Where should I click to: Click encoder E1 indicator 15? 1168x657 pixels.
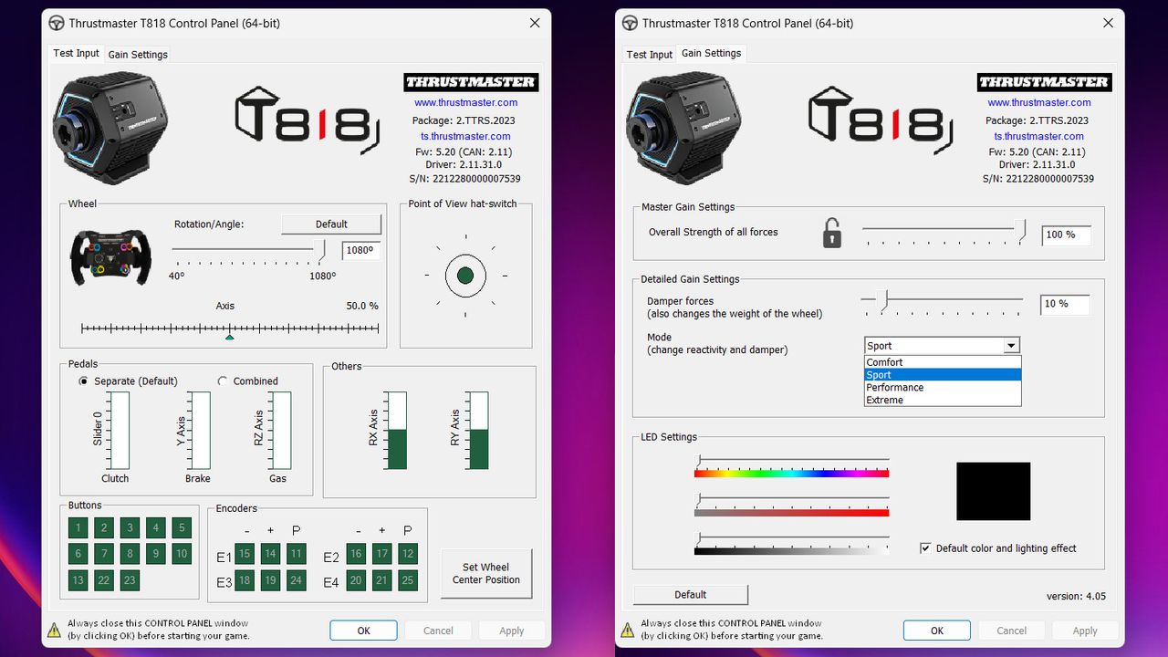pos(245,553)
